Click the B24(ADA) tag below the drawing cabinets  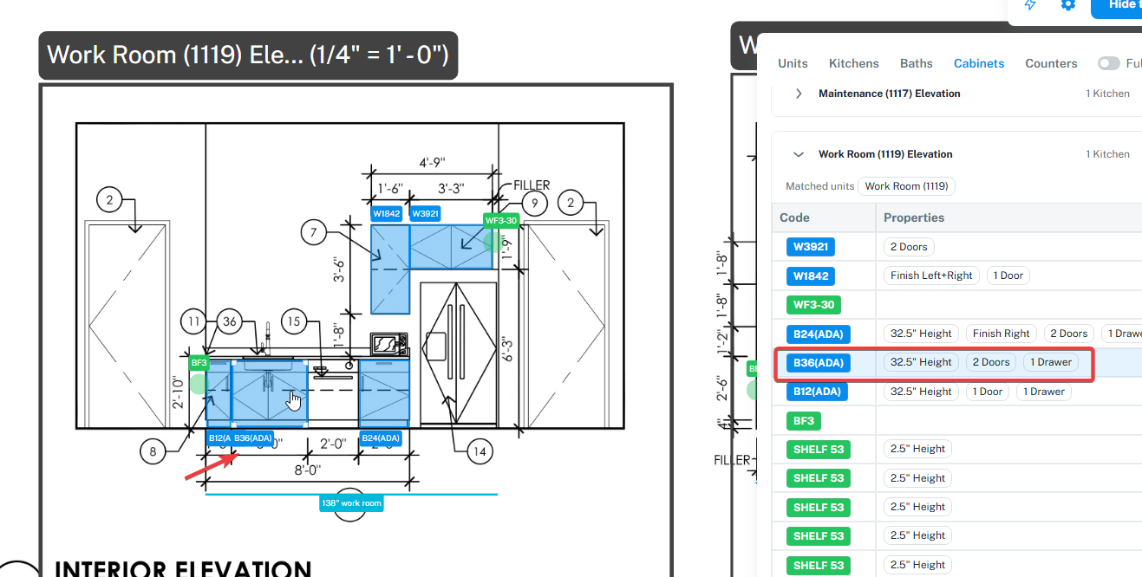coord(381,438)
